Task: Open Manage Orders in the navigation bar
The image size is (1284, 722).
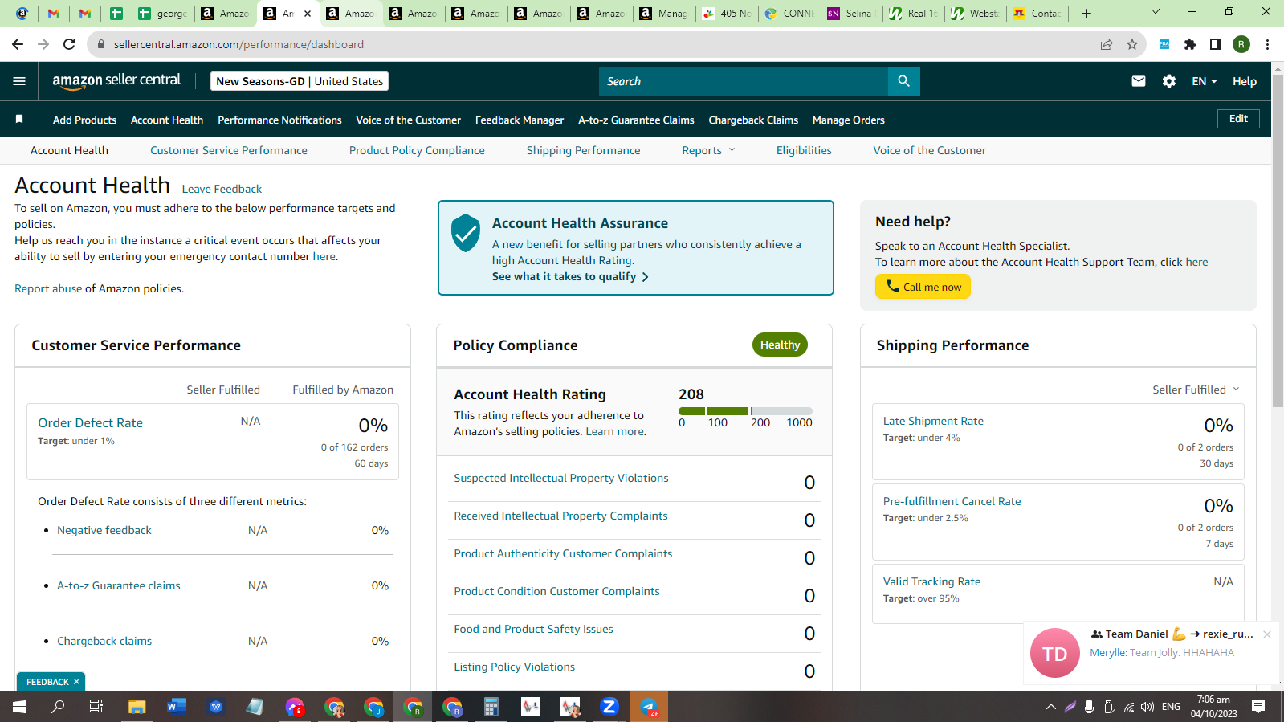Action: (x=849, y=120)
